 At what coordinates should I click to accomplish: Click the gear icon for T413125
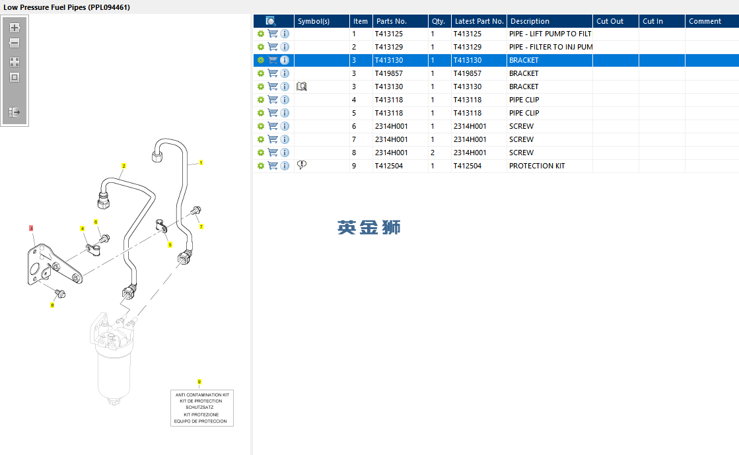pos(261,34)
